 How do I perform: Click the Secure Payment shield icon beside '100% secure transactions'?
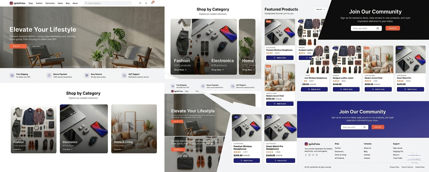(x=49, y=76)
